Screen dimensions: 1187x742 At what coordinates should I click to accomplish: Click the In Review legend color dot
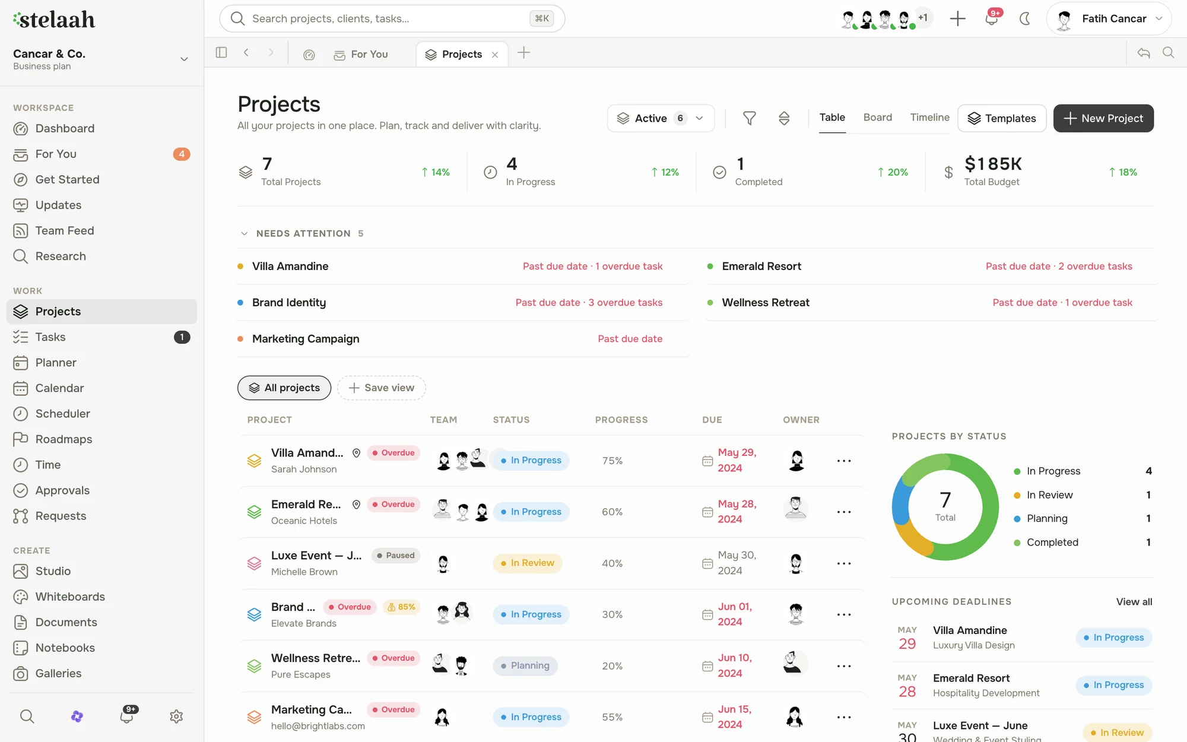(1017, 495)
